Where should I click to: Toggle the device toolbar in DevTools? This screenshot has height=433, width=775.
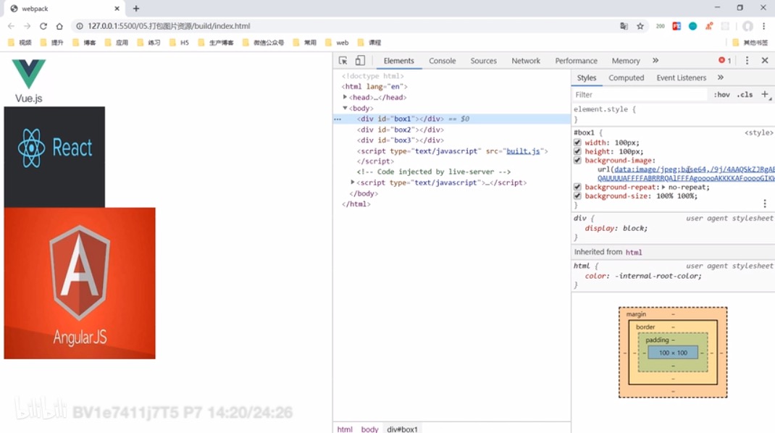coord(360,60)
